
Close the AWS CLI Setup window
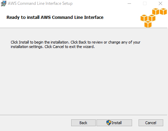(160, 3)
